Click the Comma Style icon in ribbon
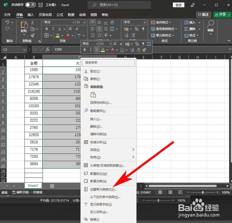The height and width of the screenshot is (223, 232). 143,29
